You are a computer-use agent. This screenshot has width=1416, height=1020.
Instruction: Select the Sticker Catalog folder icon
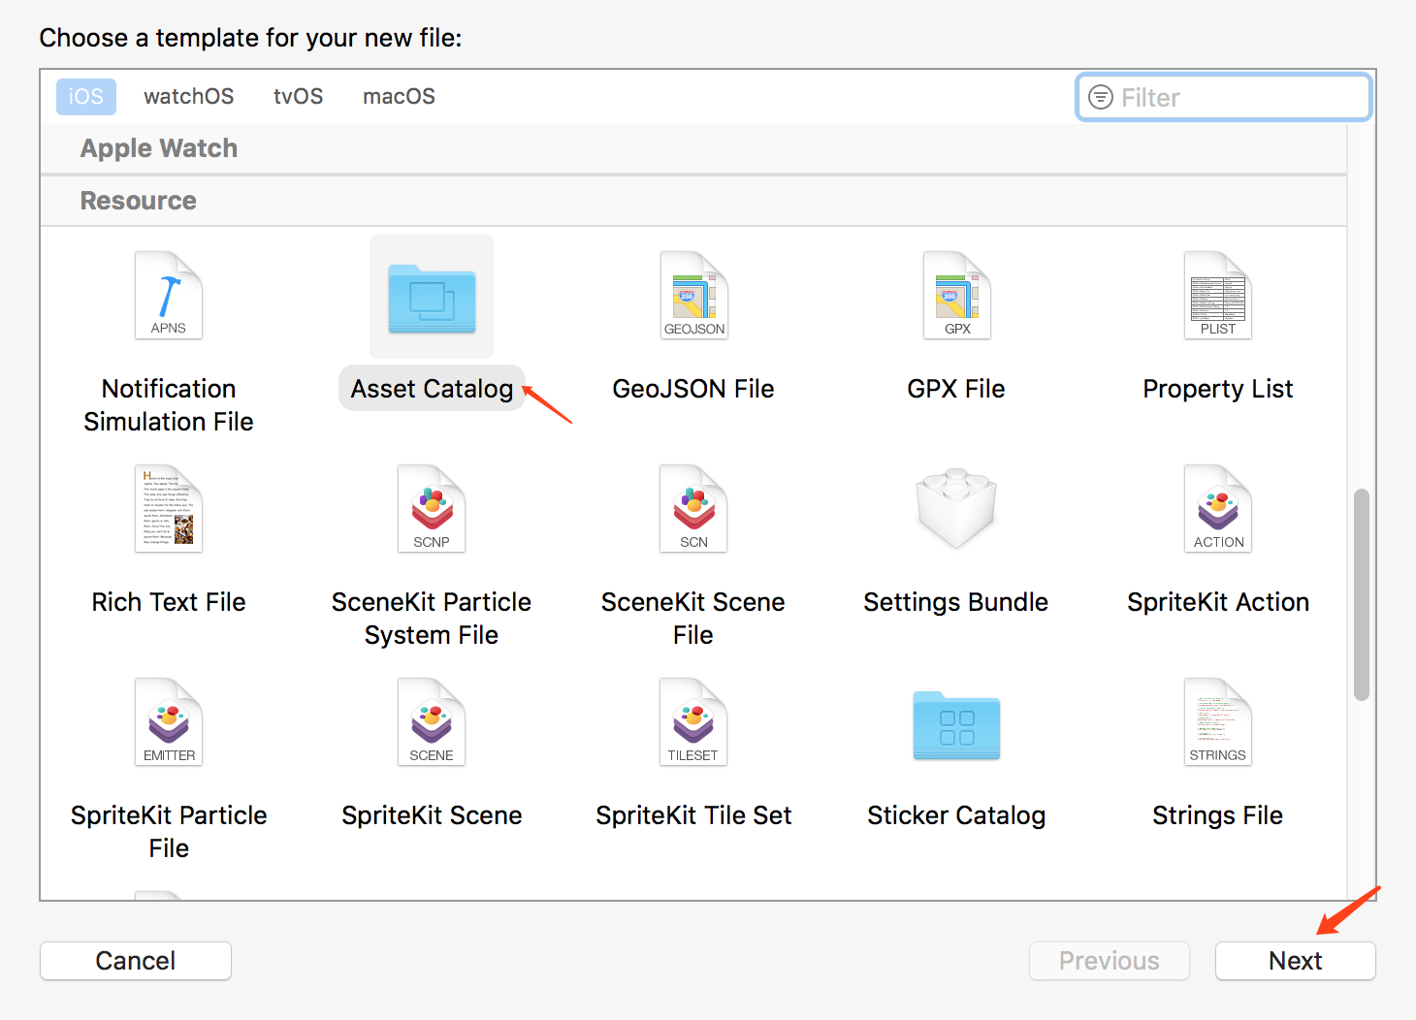[956, 725]
